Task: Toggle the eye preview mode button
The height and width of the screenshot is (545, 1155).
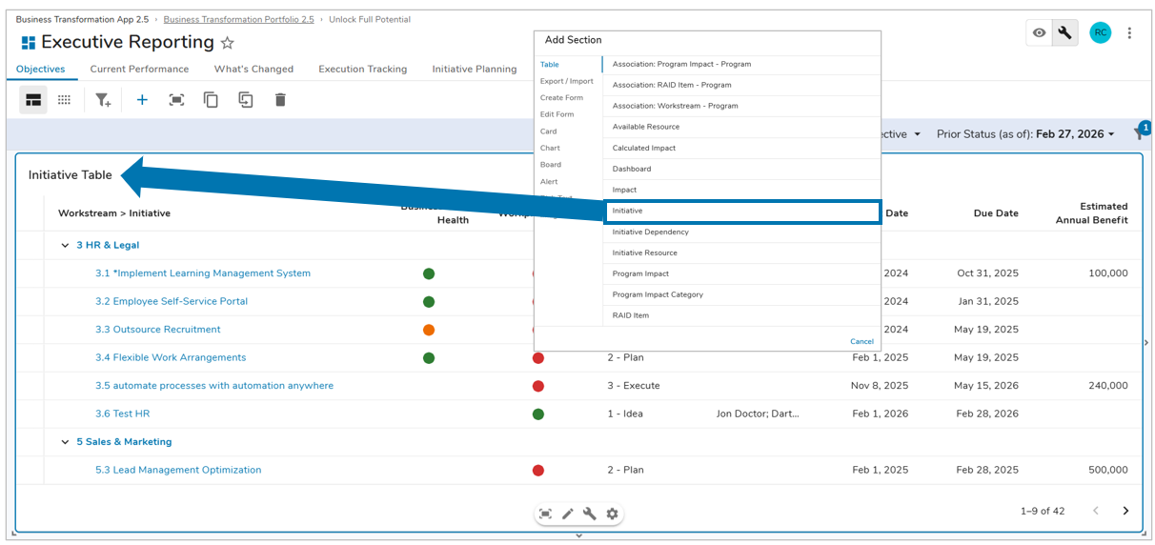Action: point(1039,32)
